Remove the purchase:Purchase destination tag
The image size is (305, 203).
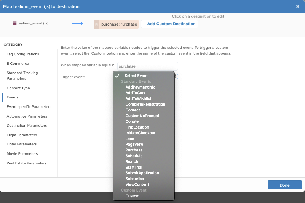coord(96,24)
